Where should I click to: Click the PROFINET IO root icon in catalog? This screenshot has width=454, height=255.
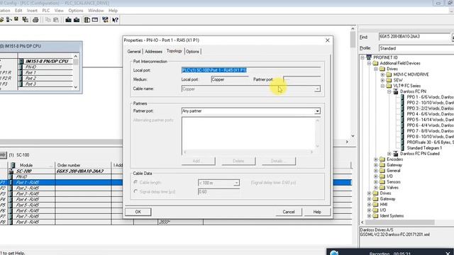click(x=369, y=57)
